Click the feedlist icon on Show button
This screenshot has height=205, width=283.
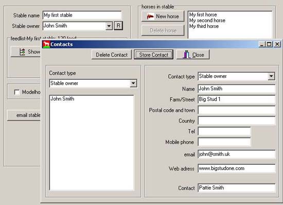[22, 52]
